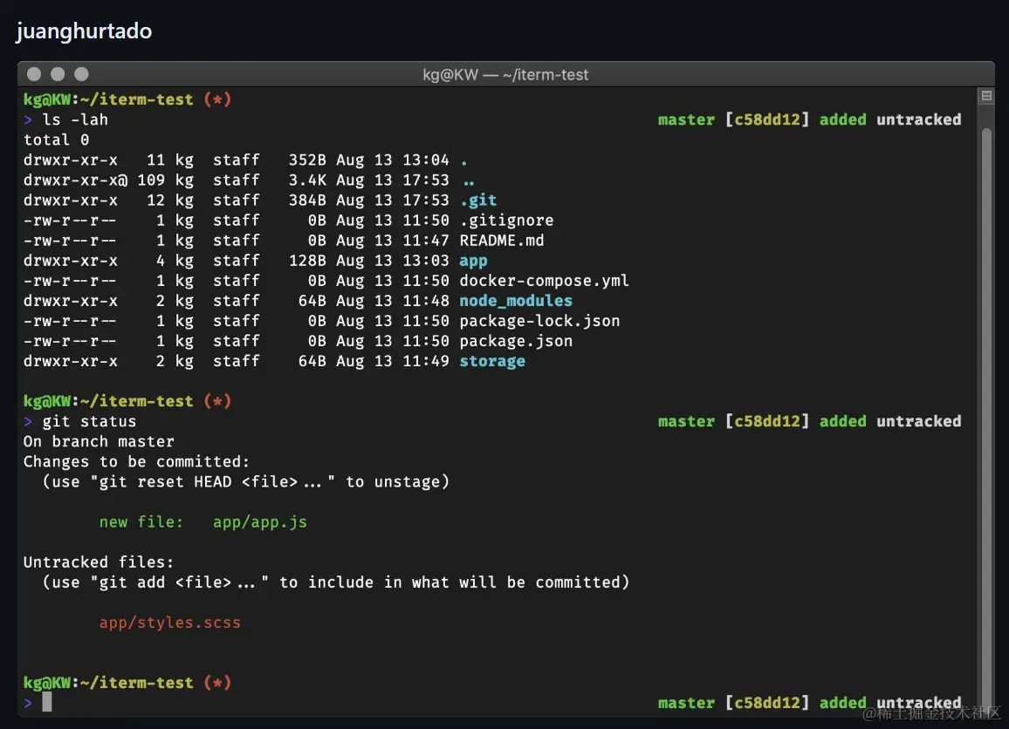Click the 'git reset HEAD <file>...' hint line
This screenshot has width=1009, height=729.
246,482
